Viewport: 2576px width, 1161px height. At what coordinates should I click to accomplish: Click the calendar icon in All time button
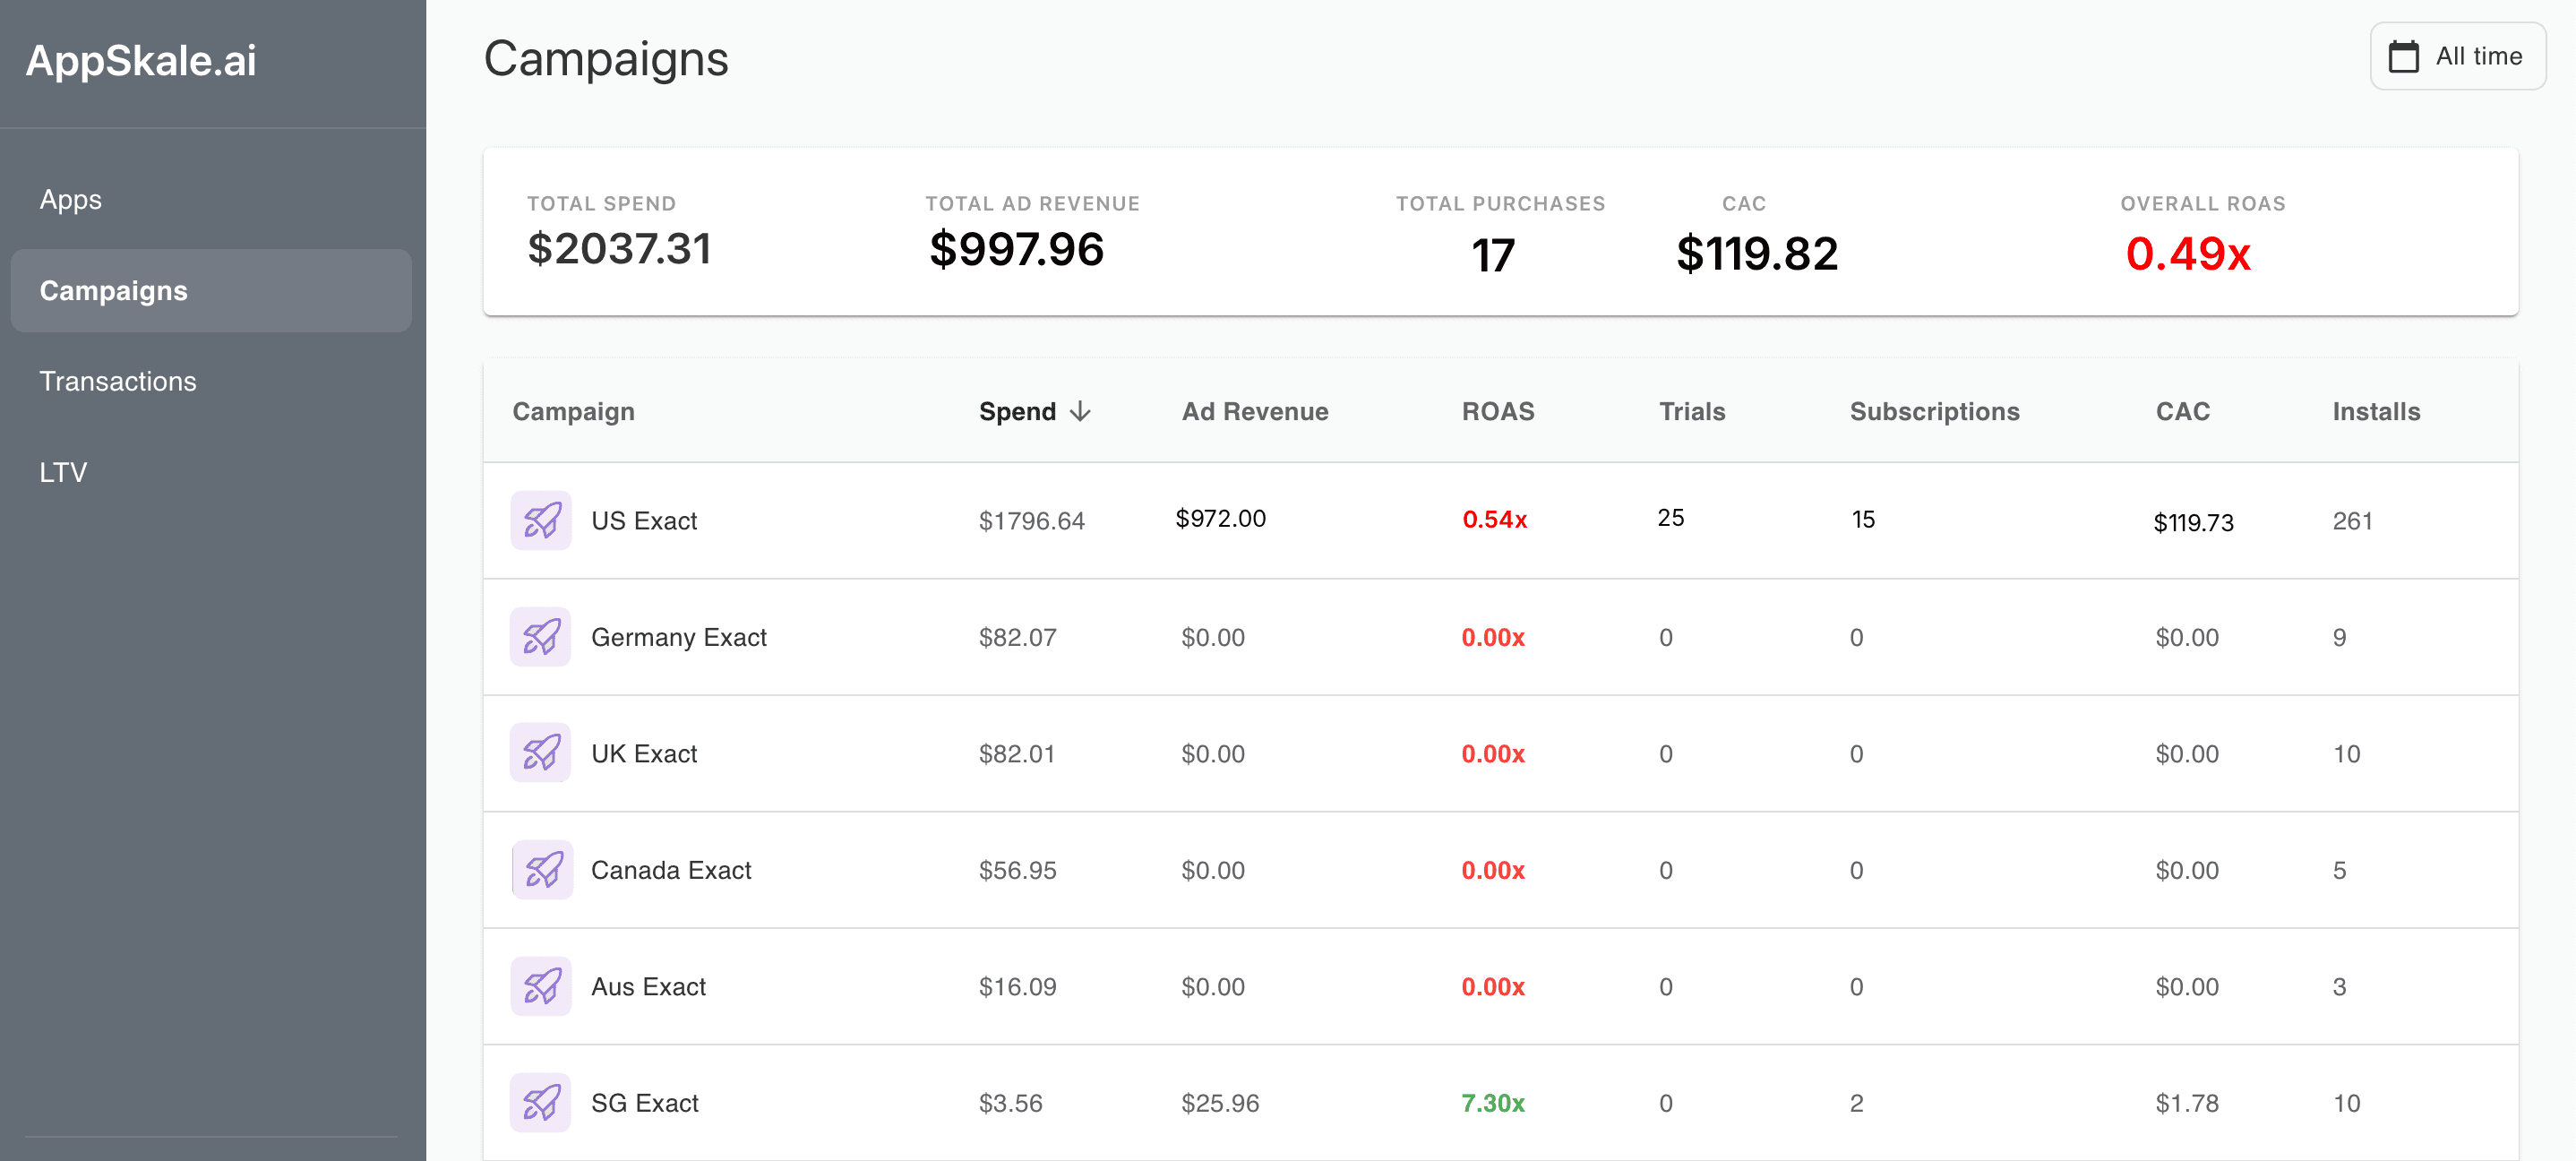click(x=2406, y=56)
